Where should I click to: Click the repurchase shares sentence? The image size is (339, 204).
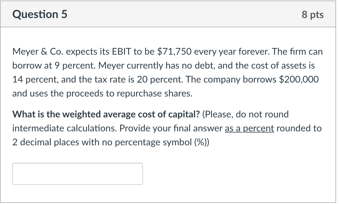tap(102, 93)
